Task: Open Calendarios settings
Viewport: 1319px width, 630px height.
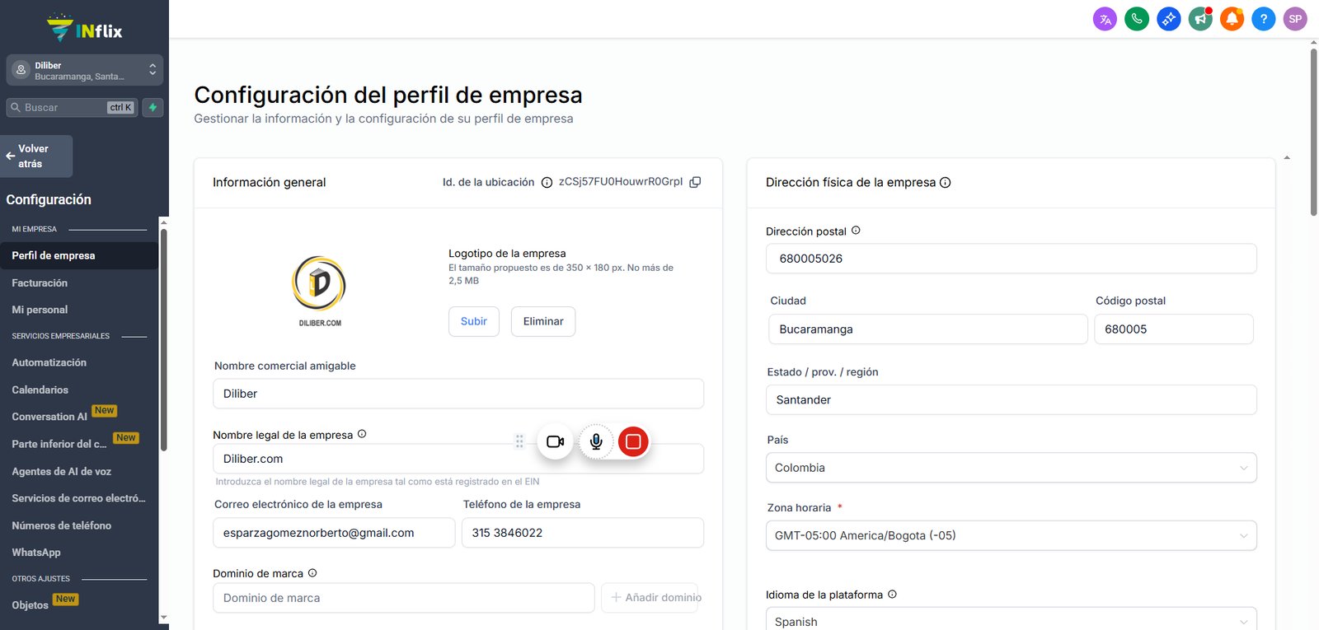Action: tap(40, 390)
